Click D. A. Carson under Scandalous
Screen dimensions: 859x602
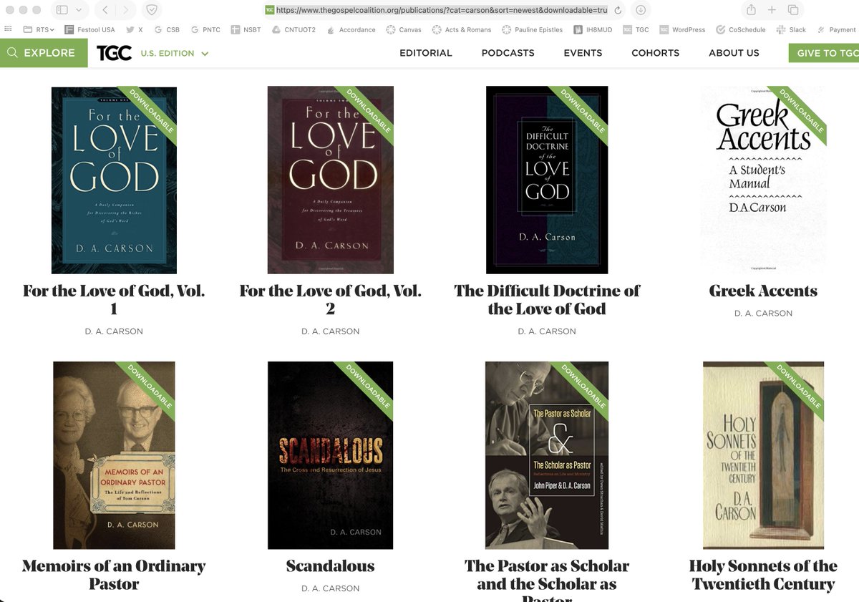click(330, 588)
